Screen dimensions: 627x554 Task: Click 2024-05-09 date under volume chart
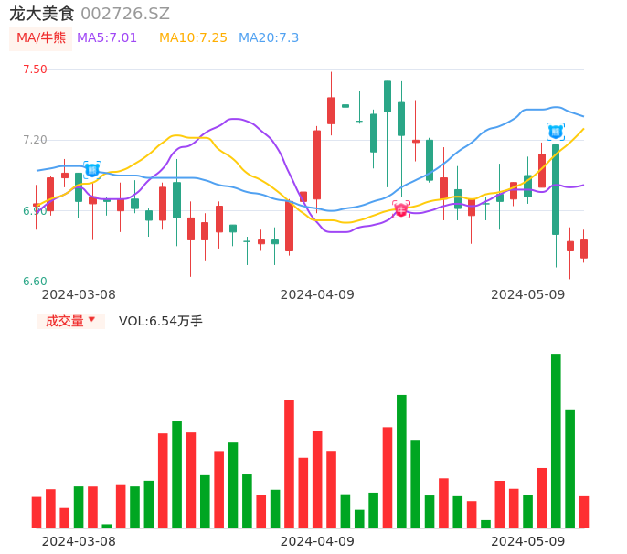click(x=528, y=541)
